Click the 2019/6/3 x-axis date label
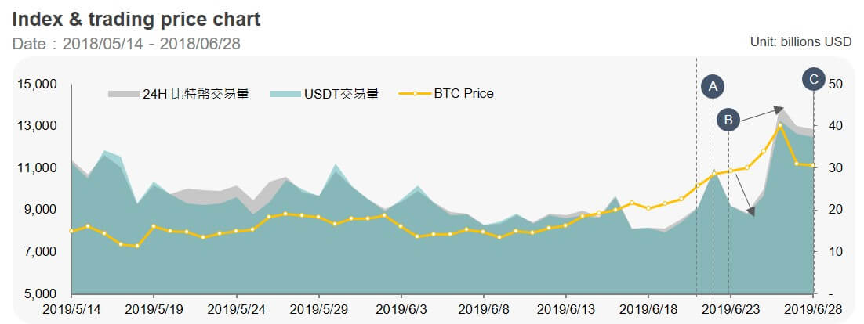 pos(401,310)
